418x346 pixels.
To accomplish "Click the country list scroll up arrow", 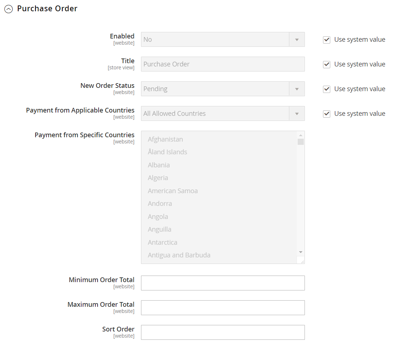I will [301, 135].
